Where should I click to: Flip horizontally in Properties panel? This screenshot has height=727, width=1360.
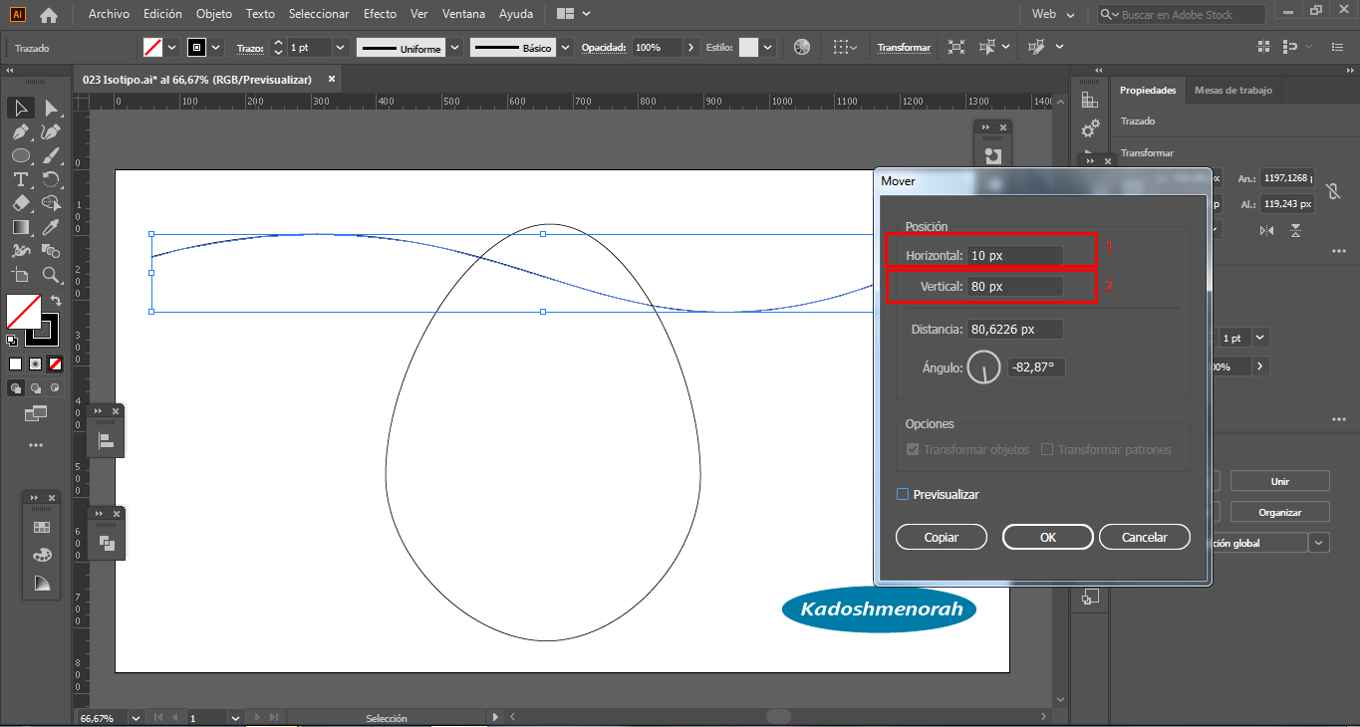[x=1266, y=230]
